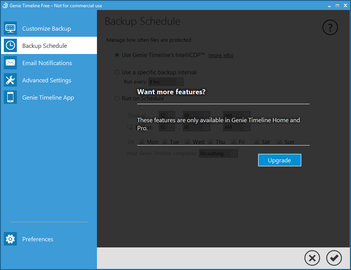Click the Upgrade button

(279, 160)
